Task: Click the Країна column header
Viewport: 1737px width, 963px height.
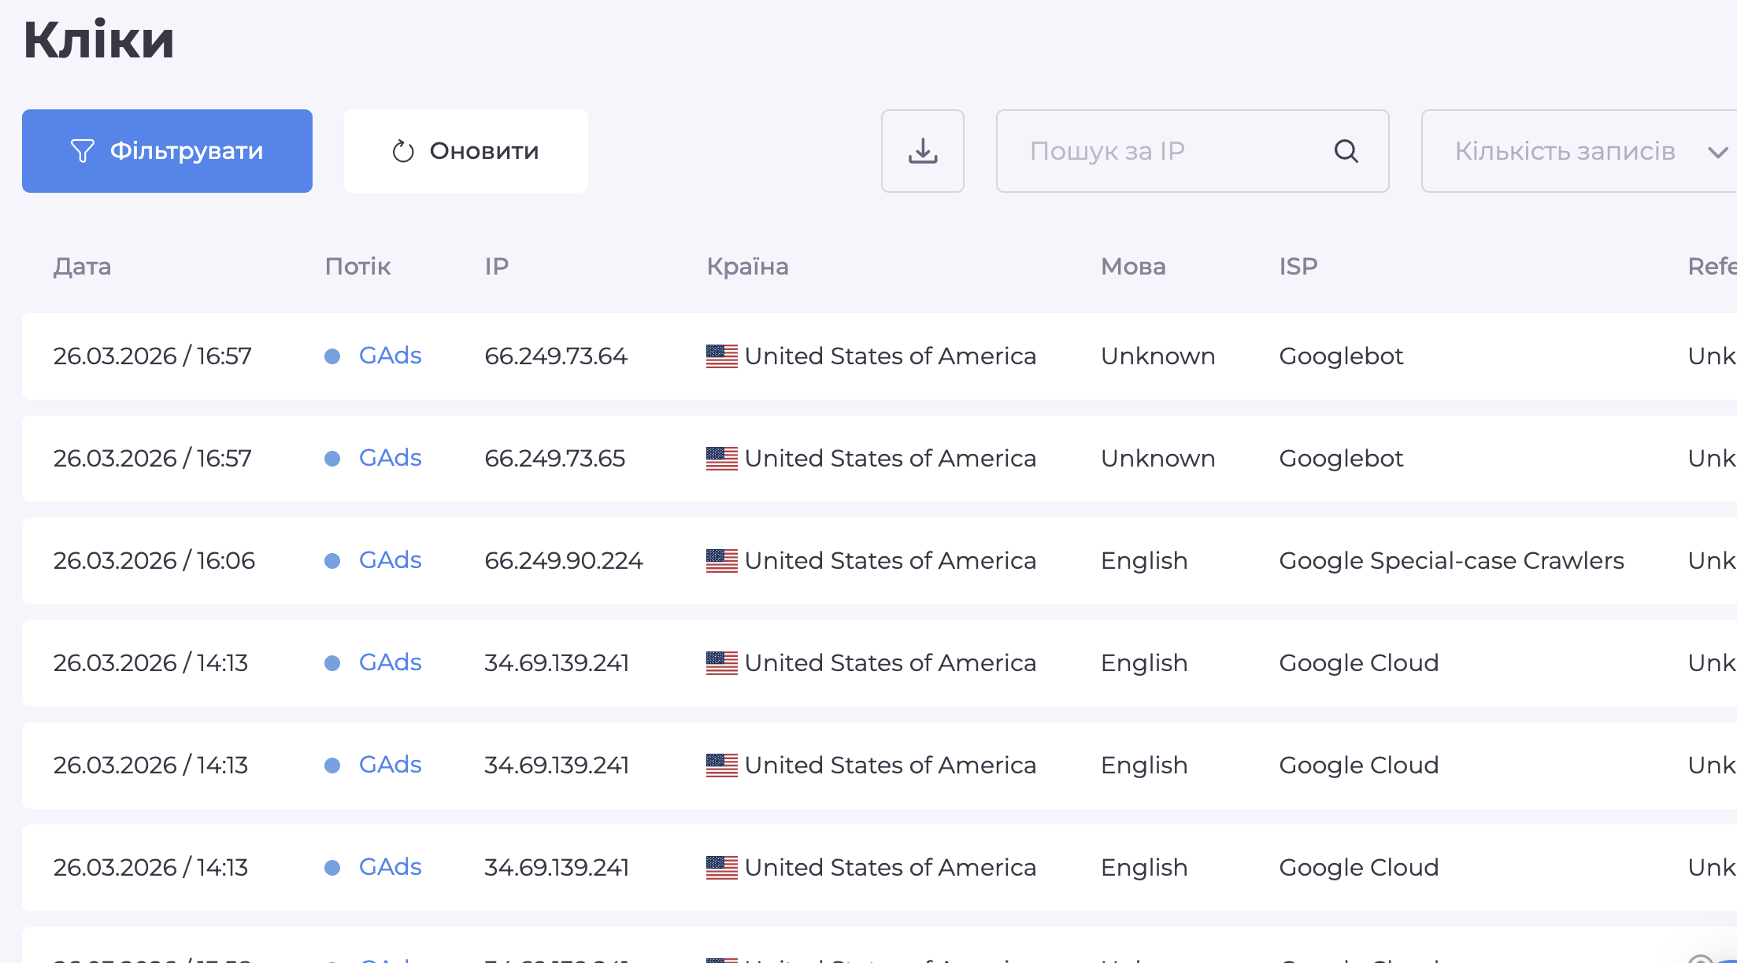Action: (747, 267)
